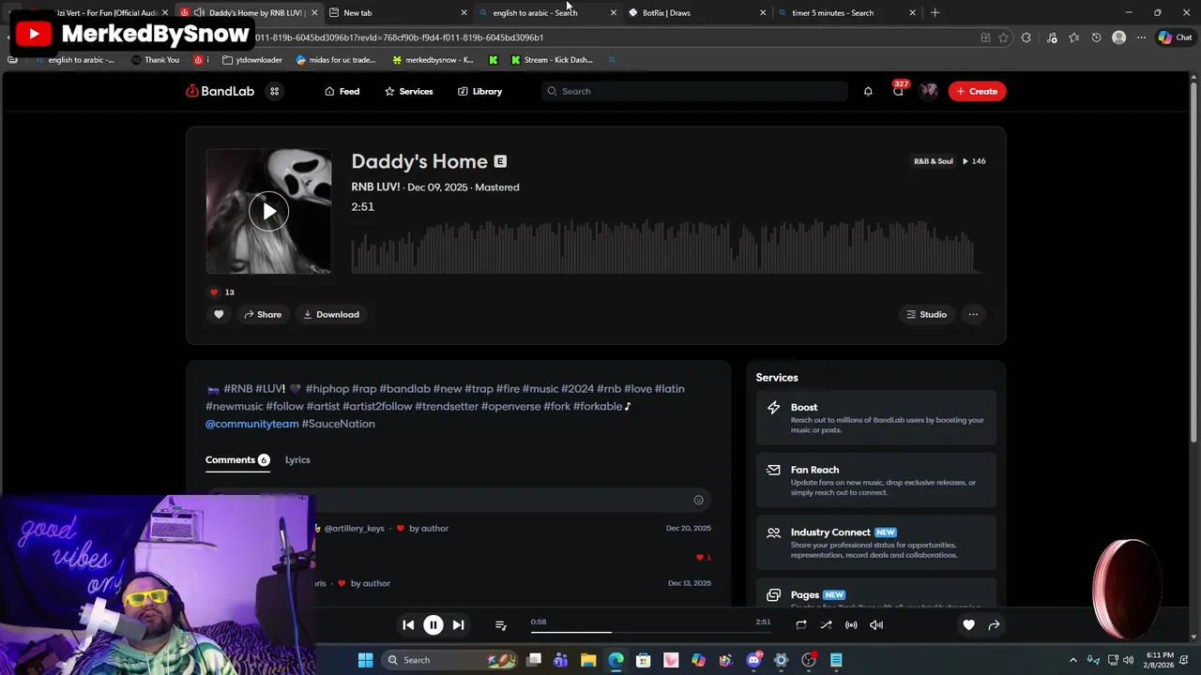
Task: Open the emoji picker in comment box
Action: pyautogui.click(x=698, y=500)
